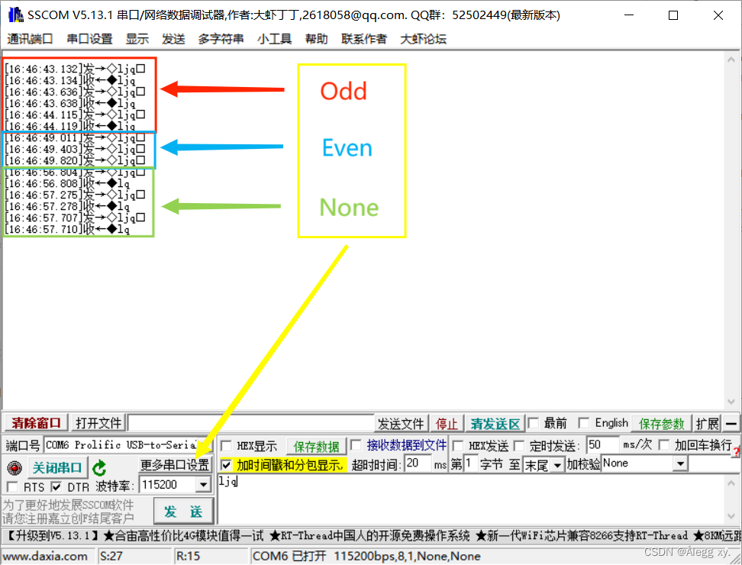Image resolution: width=742 pixels, height=565 pixels.
Task: Open the 多字符串 menu
Action: tap(221, 39)
